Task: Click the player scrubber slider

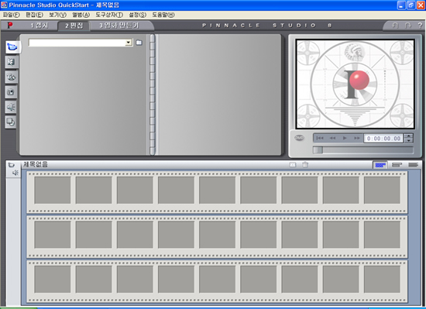Action: point(362,150)
